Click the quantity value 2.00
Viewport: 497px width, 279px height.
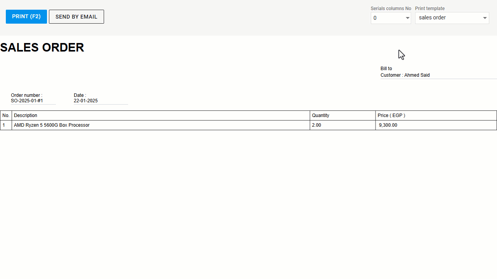[316, 125]
